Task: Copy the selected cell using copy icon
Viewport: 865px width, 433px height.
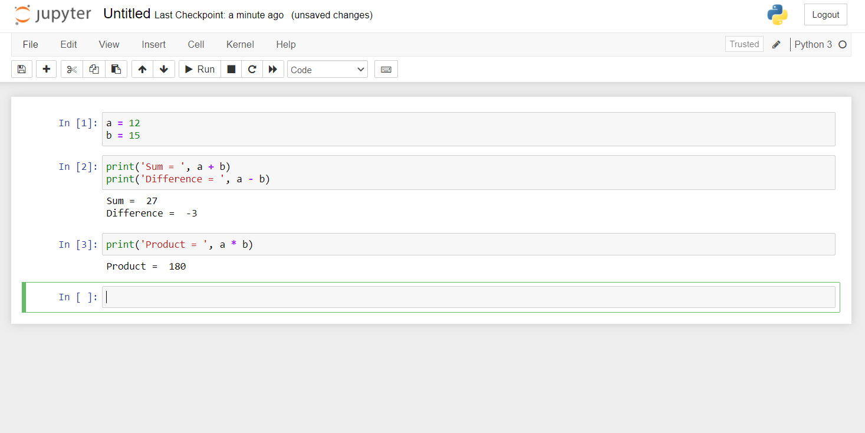Action: pos(94,69)
